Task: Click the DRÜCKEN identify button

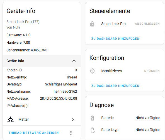Action: [x=152, y=71]
